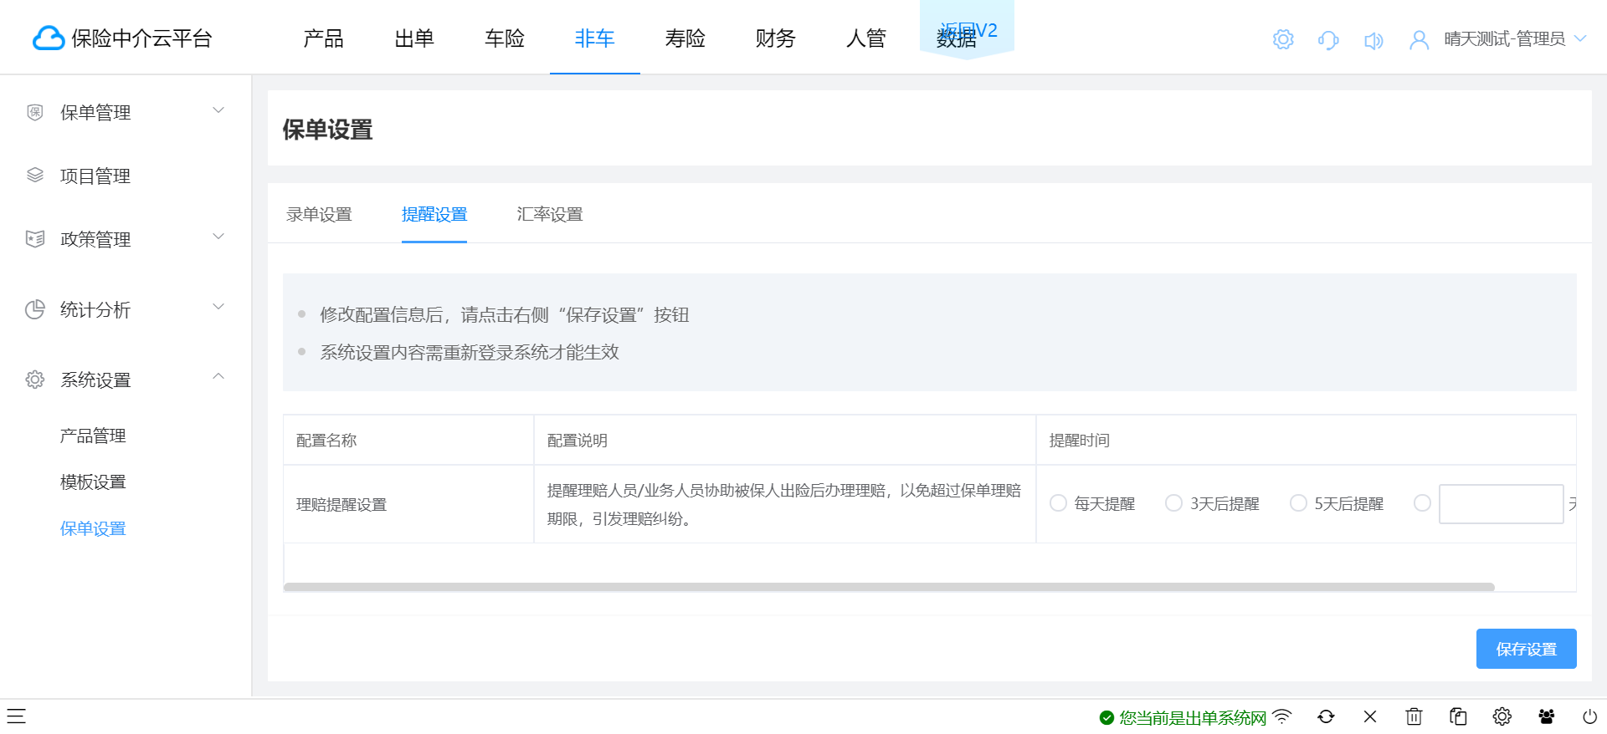The image size is (1607, 734).
Task: Click the 保单管理 shield icon
Action: pyautogui.click(x=35, y=112)
